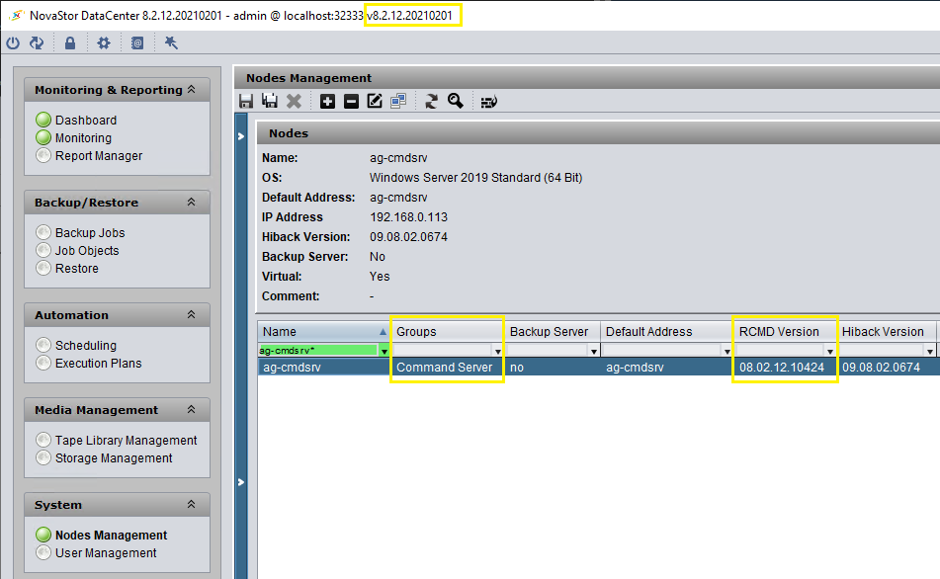The width and height of the screenshot is (940, 579).
Task: Open the Backup Server column filter dropdown
Action: pyautogui.click(x=593, y=351)
